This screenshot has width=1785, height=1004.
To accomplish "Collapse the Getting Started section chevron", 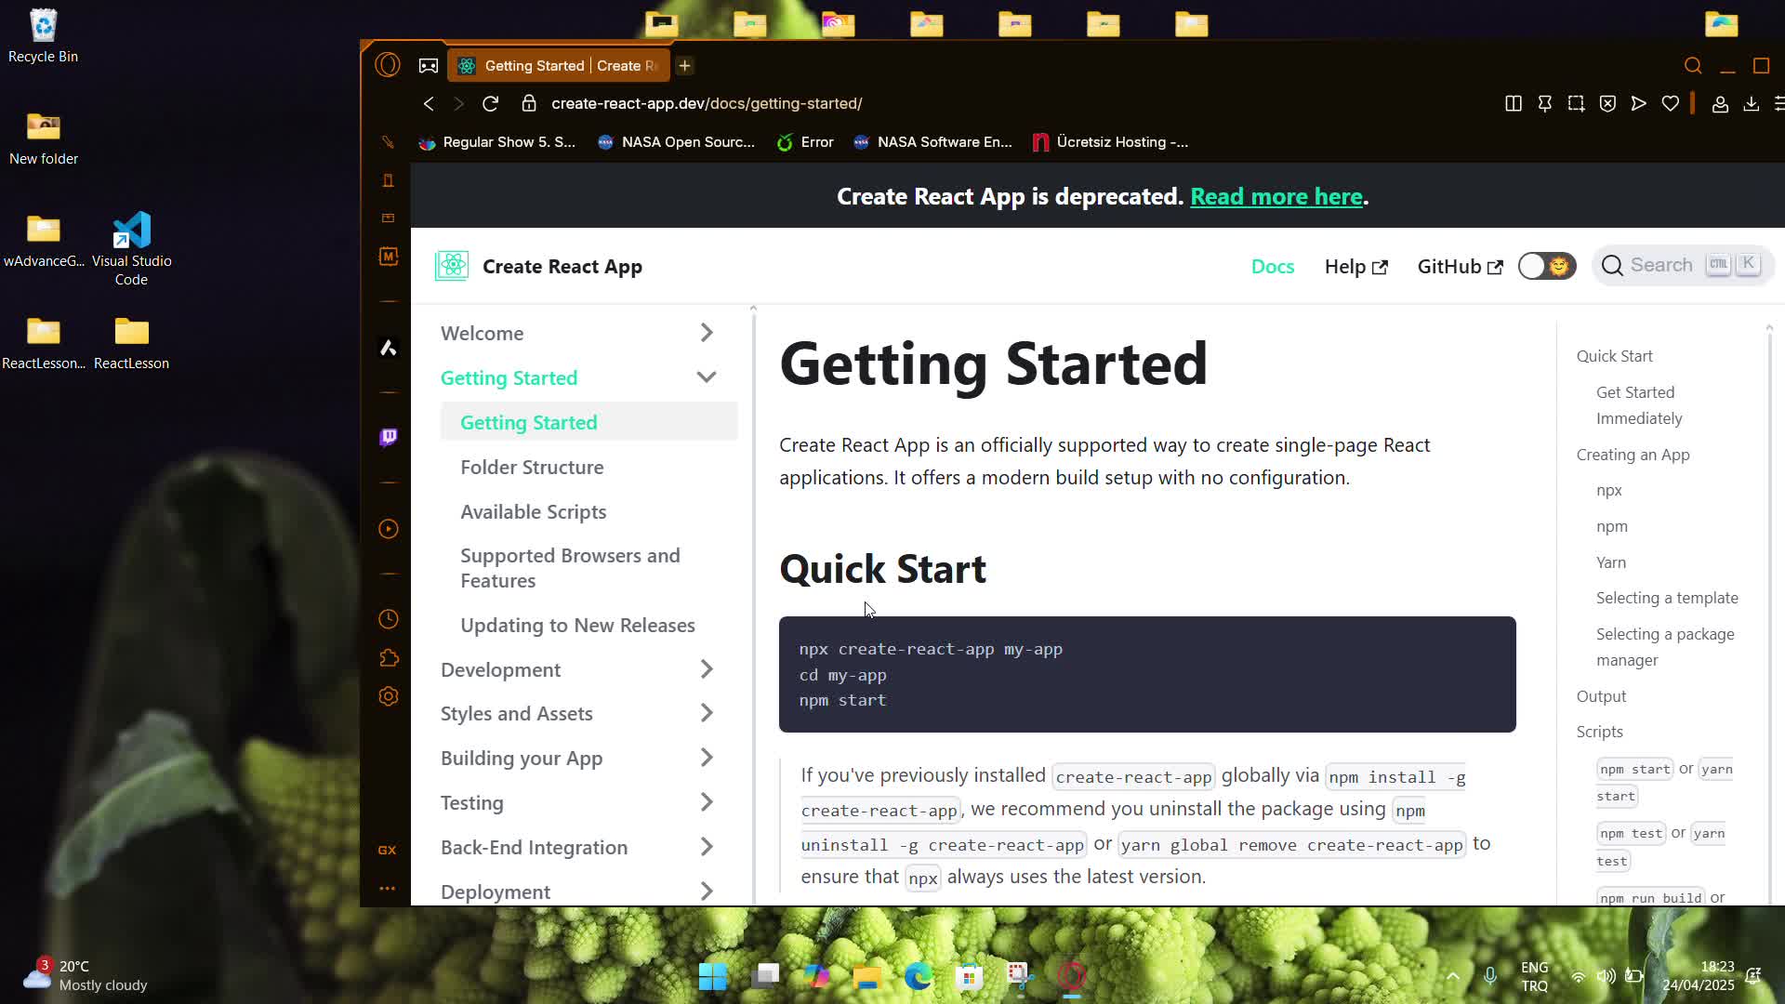I will (707, 377).
